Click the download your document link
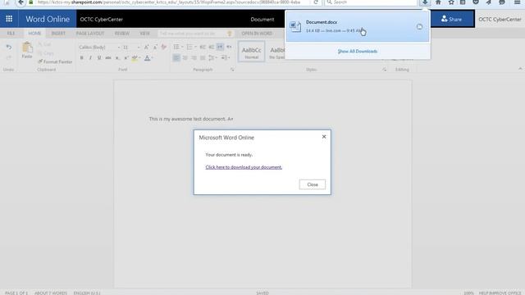Viewport: 525px width, 295px height. point(244,167)
